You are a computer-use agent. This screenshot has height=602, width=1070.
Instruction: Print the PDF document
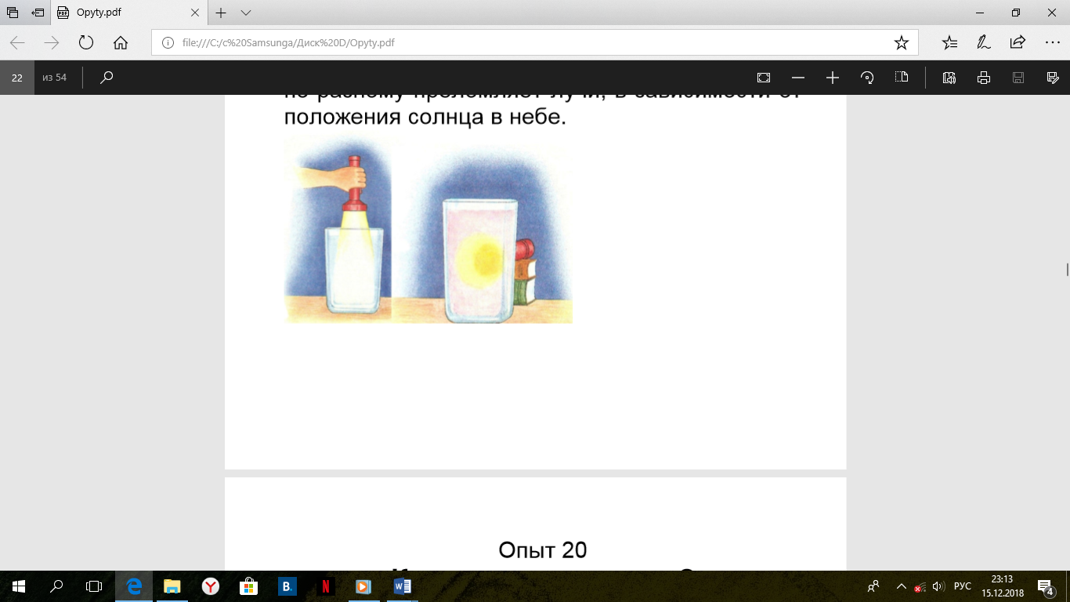click(984, 78)
